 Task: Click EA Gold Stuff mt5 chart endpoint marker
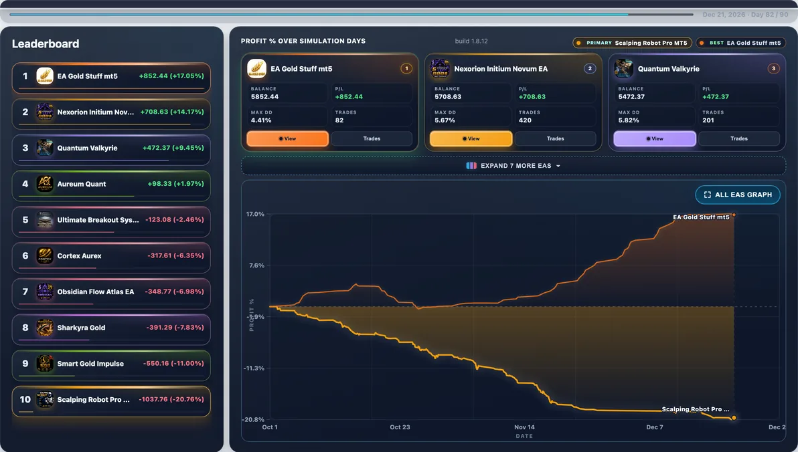[733, 215]
